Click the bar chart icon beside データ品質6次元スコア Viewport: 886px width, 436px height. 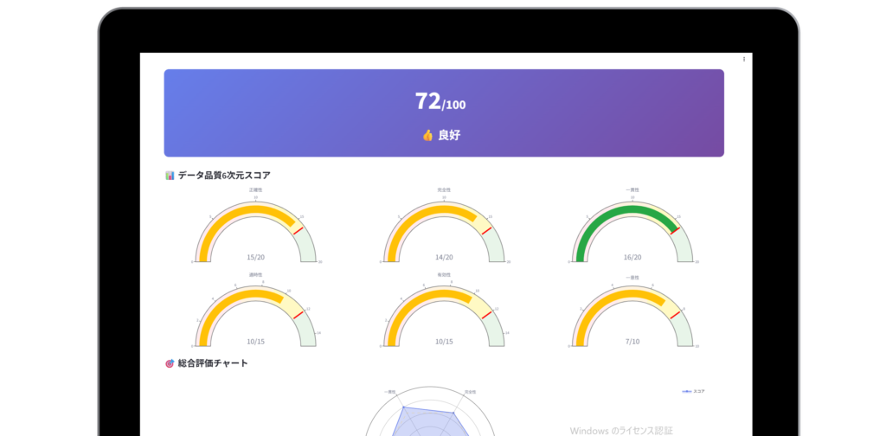click(x=170, y=176)
